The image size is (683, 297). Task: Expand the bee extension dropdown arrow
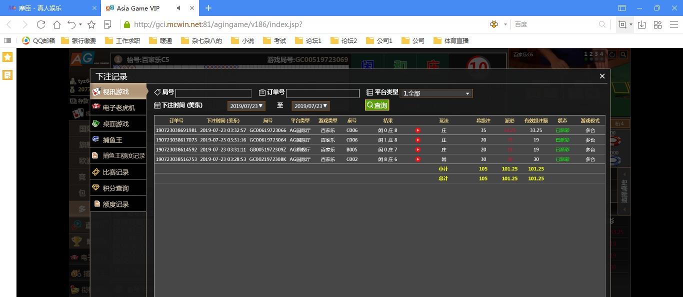tap(505, 24)
